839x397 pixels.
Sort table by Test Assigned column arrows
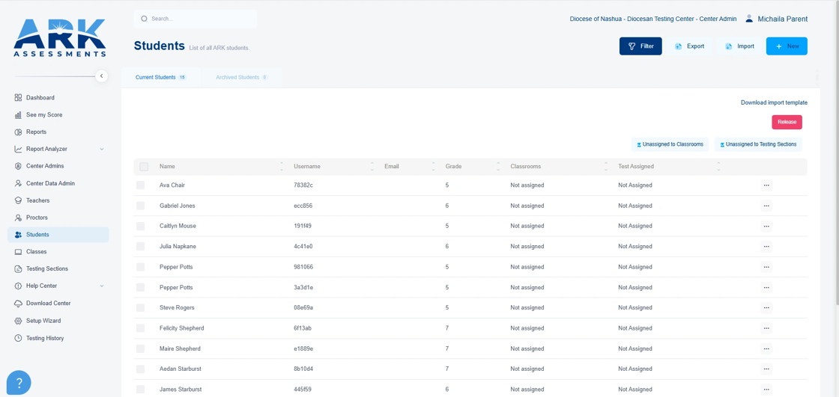pyautogui.click(x=718, y=167)
